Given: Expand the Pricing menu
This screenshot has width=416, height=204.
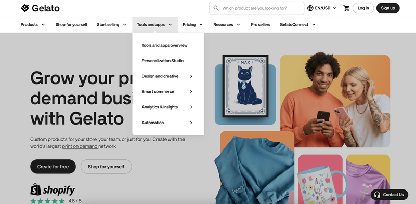Looking at the screenshot, I should point(192,24).
